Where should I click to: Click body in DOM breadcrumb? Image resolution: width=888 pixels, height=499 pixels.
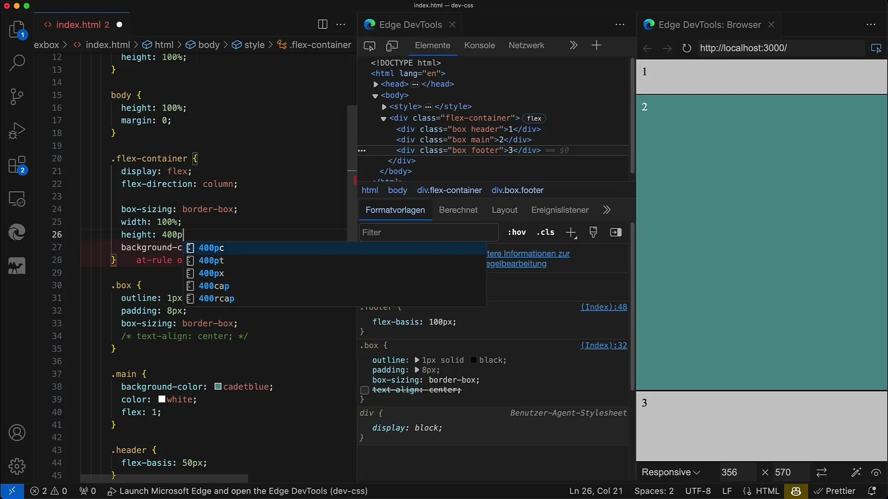pos(397,190)
